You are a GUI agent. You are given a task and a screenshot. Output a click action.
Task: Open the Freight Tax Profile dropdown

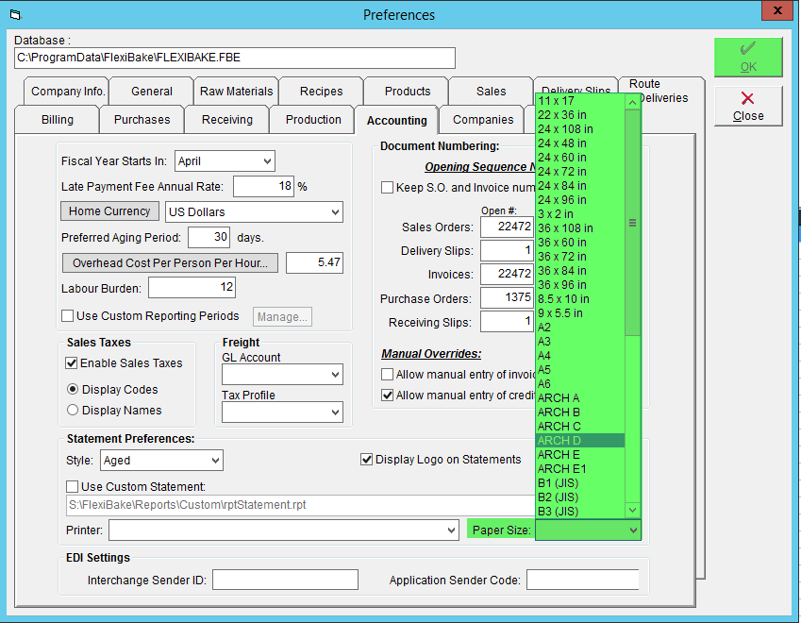pyautogui.click(x=335, y=412)
